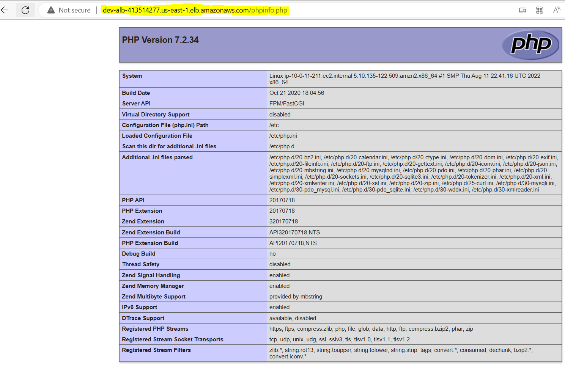Select Zend Memory Manager label
This screenshot has height=366, width=565.
pyautogui.click(x=153, y=286)
